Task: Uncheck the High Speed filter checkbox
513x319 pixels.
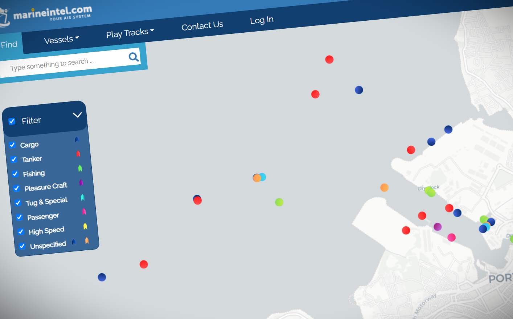Action: (x=21, y=232)
